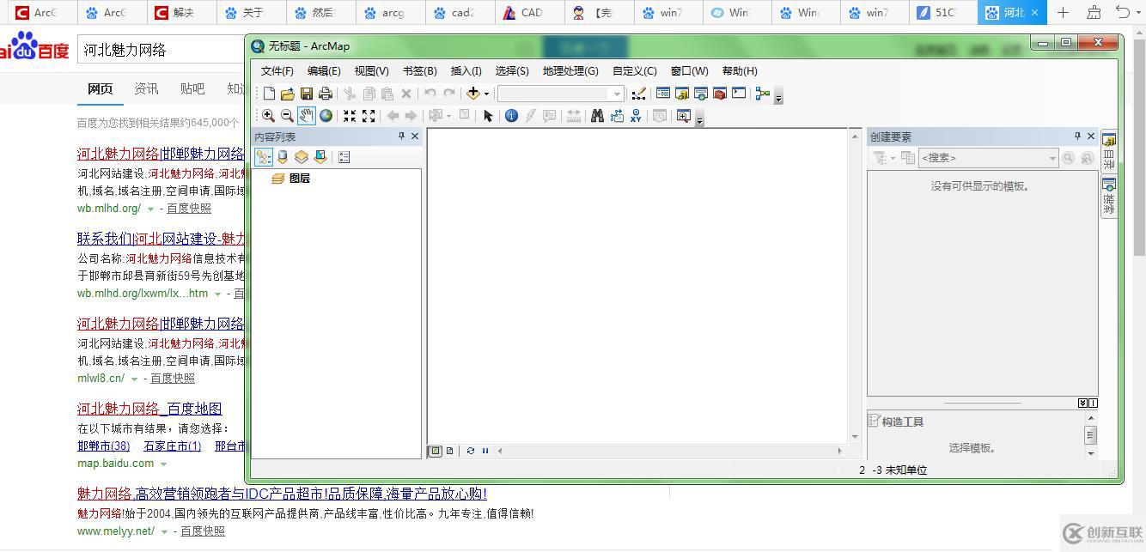Open the Table of Contents window icon

click(663, 94)
